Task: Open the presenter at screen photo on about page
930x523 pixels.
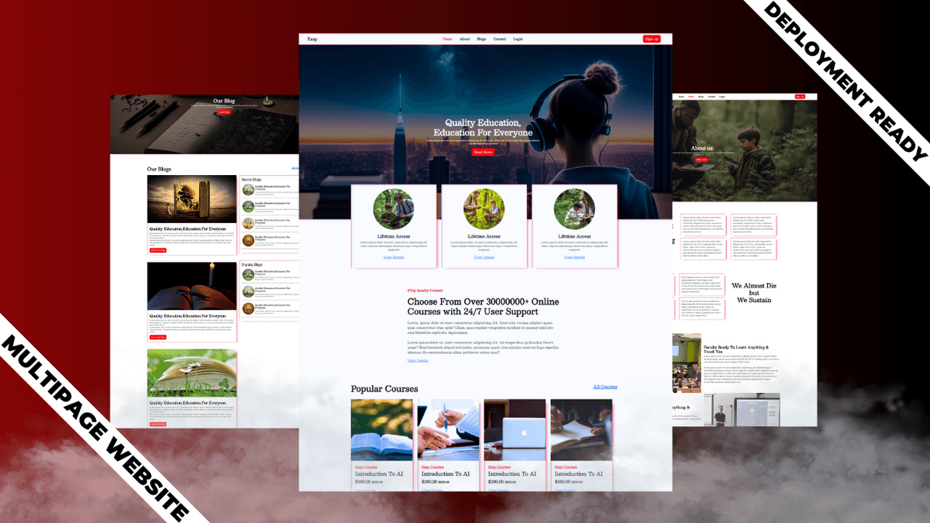Action: tap(742, 409)
